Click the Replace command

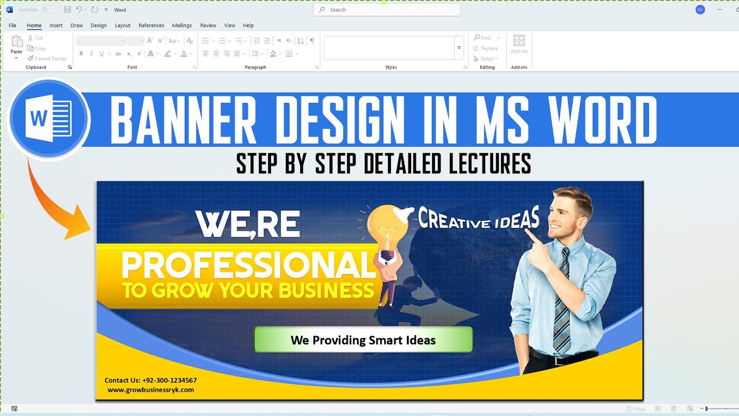pos(486,49)
